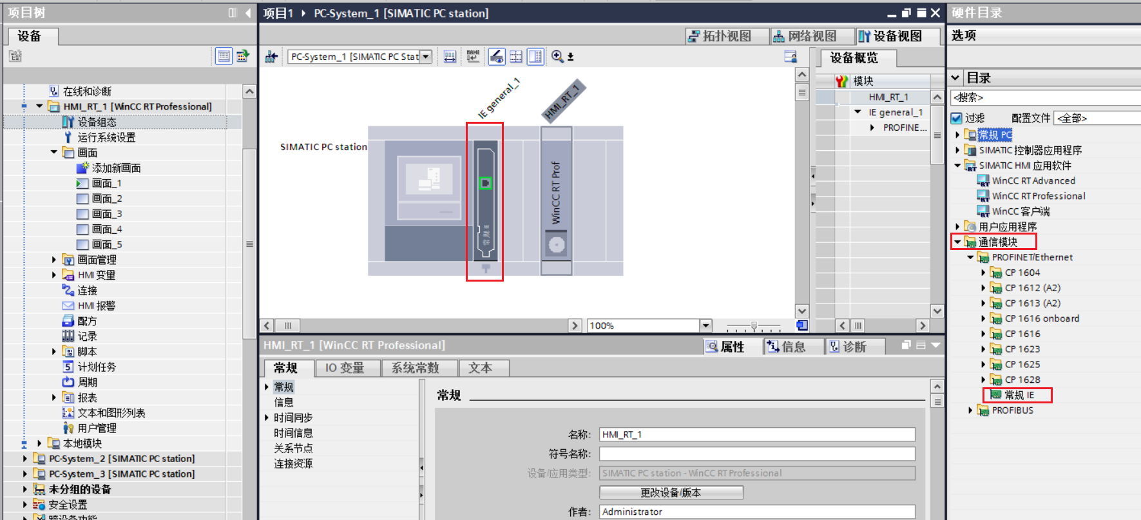
Task: Click the WinCC RT Advanced catalog icon
Action: 983,181
